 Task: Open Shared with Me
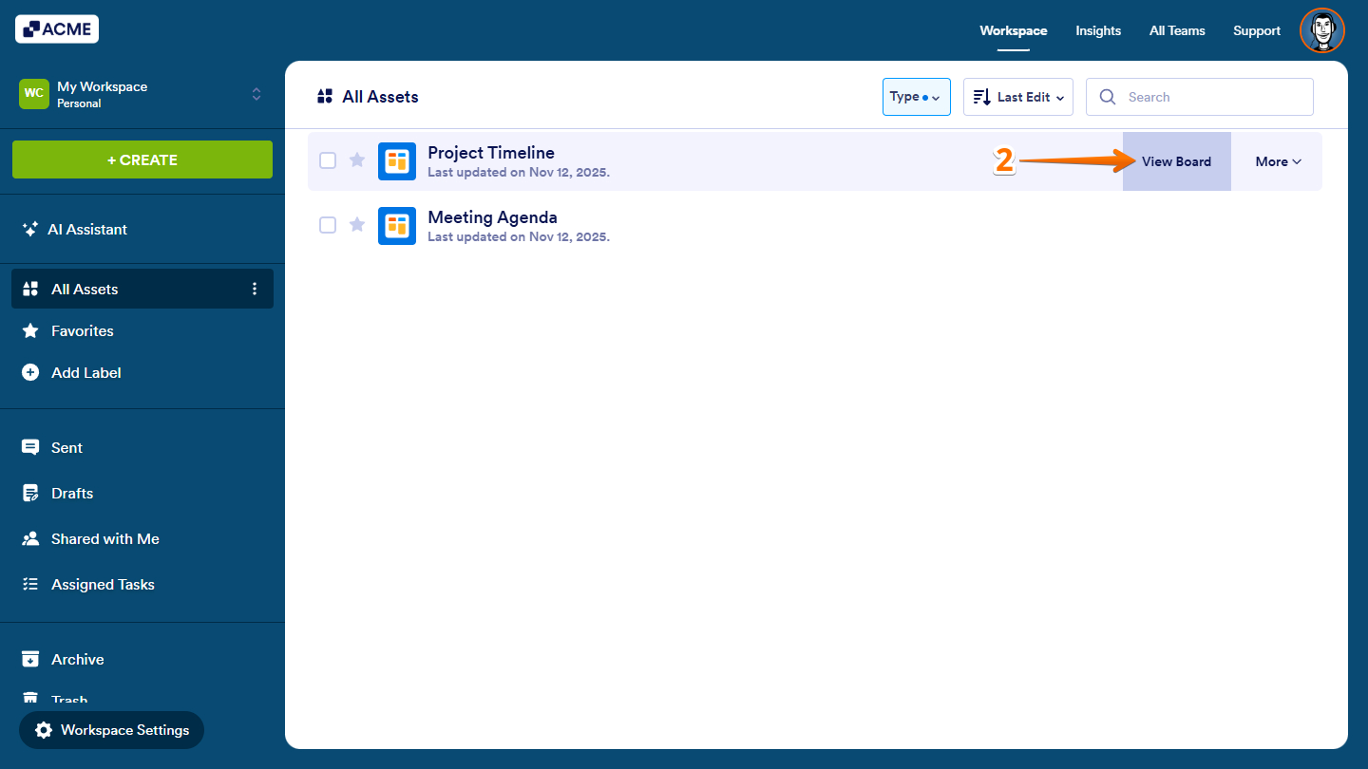coord(103,538)
